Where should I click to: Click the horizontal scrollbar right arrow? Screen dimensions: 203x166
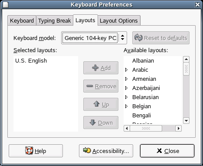pyautogui.click(x=179, y=128)
